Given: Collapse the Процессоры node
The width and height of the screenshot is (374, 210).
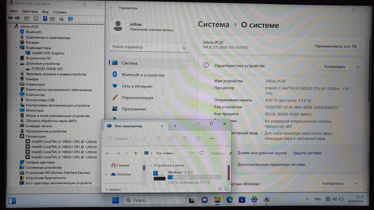Looking at the screenshot, I should tap(16, 136).
